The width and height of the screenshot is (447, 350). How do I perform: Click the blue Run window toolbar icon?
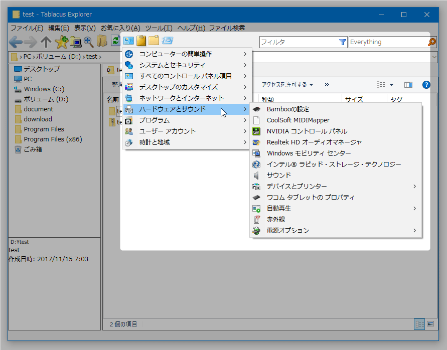coord(168,41)
